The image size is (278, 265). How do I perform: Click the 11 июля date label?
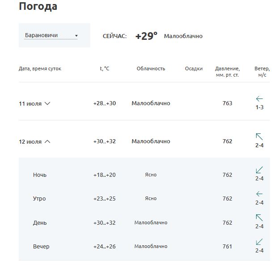(x=30, y=103)
